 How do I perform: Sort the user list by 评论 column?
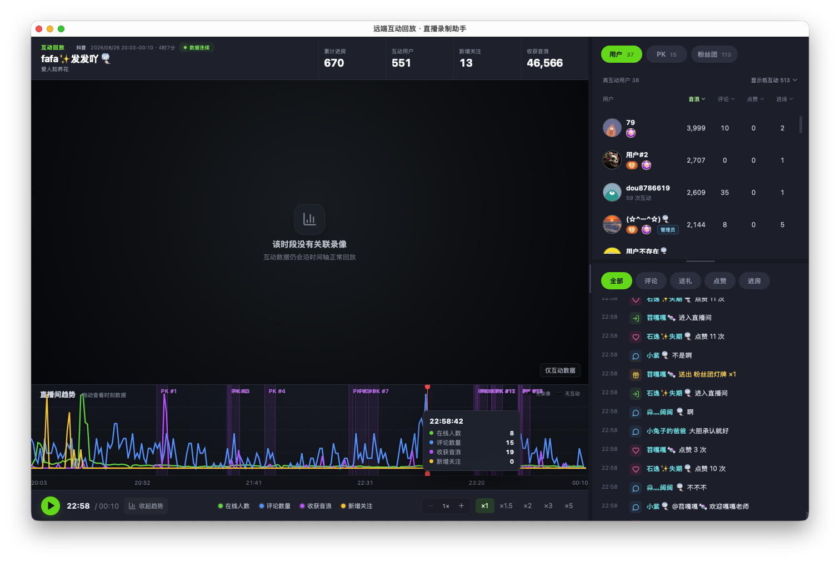(x=726, y=99)
